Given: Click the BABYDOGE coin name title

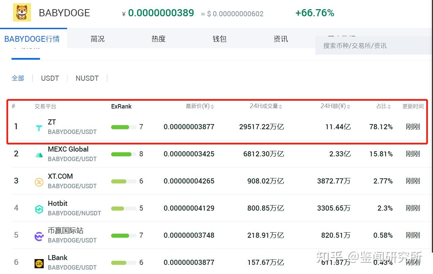Looking at the screenshot, I should (x=64, y=13).
